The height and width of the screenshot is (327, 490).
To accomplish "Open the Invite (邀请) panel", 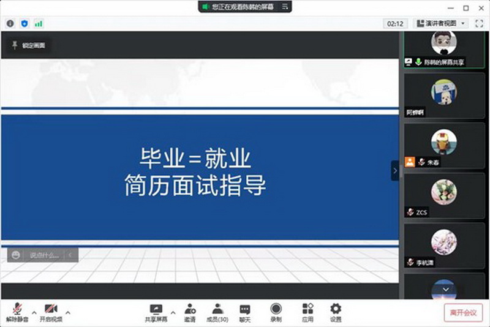I will pos(190,312).
